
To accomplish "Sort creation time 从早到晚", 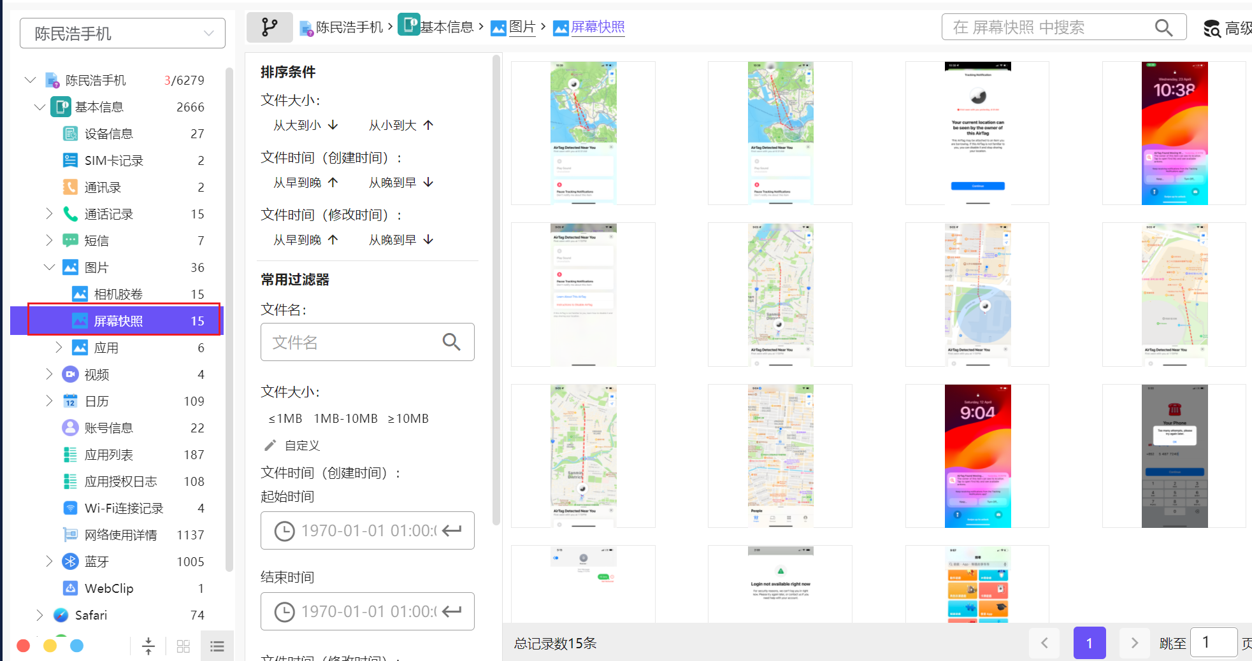I will (305, 183).
